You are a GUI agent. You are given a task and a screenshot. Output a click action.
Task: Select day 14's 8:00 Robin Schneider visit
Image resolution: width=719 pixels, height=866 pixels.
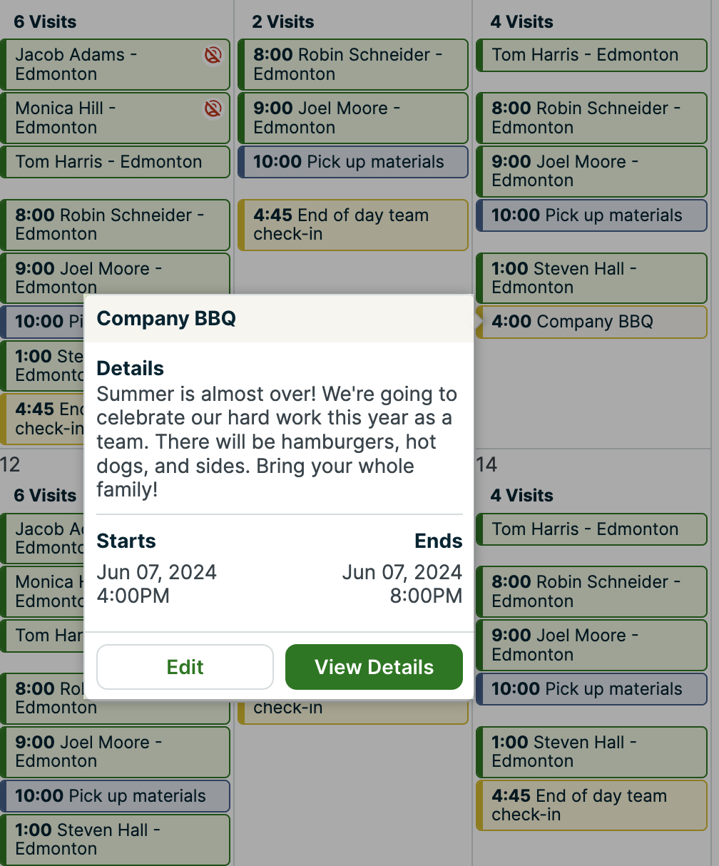point(592,591)
